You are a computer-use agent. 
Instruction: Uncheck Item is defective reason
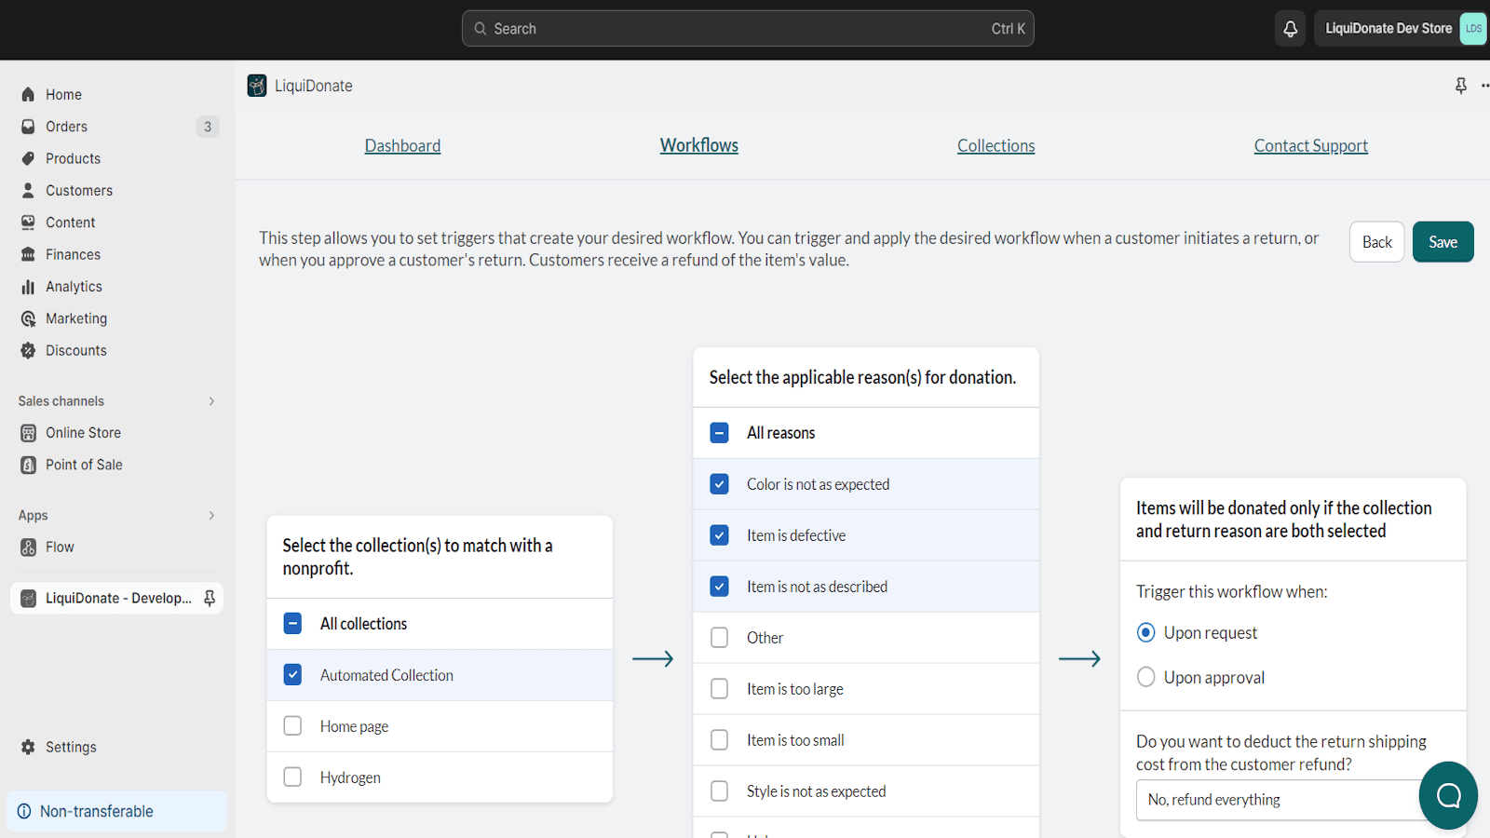(x=719, y=535)
